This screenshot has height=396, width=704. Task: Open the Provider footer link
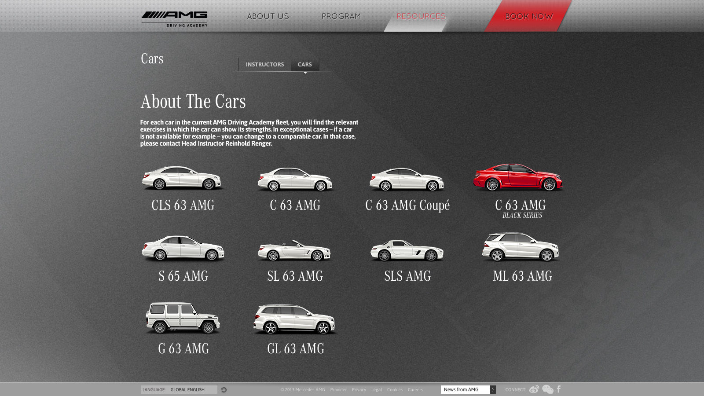(x=338, y=390)
